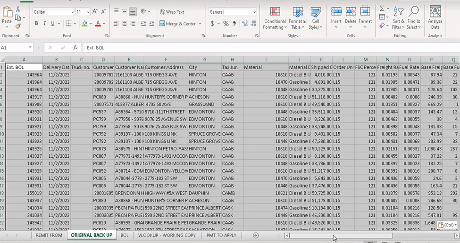Image resolution: width=460 pixels, height=243 pixels.
Task: Switch to BOL sheet tab
Action: 125,235
